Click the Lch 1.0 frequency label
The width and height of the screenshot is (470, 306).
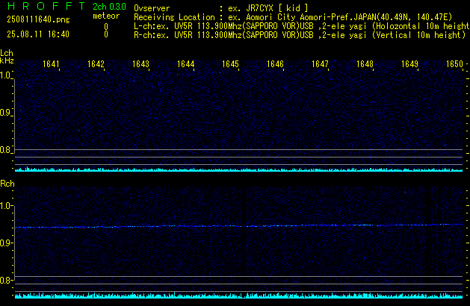tap(6, 75)
